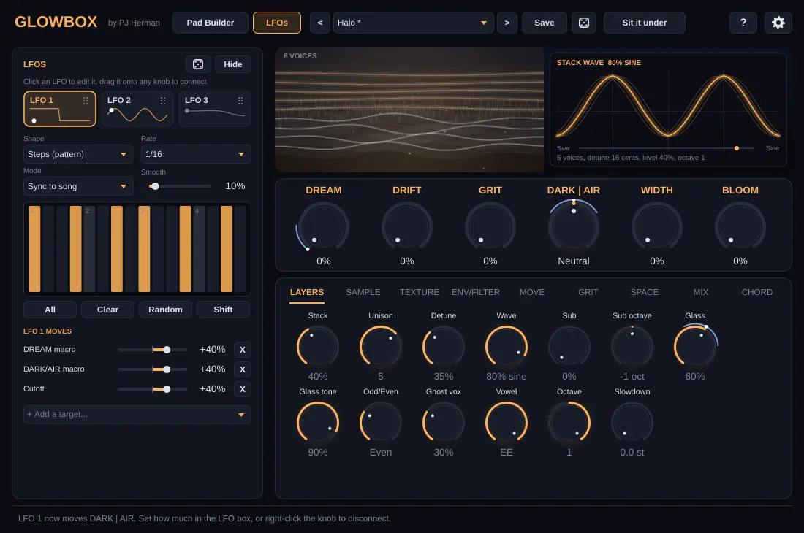Select the LFO 1 card

pyautogui.click(x=59, y=109)
